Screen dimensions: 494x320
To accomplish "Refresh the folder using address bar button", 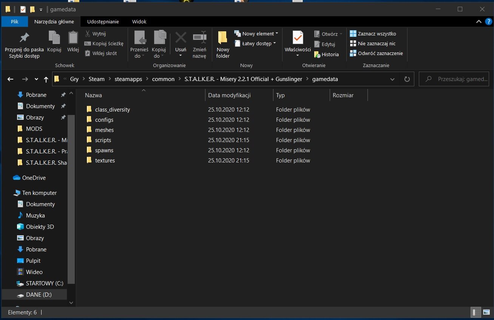I will (407, 79).
